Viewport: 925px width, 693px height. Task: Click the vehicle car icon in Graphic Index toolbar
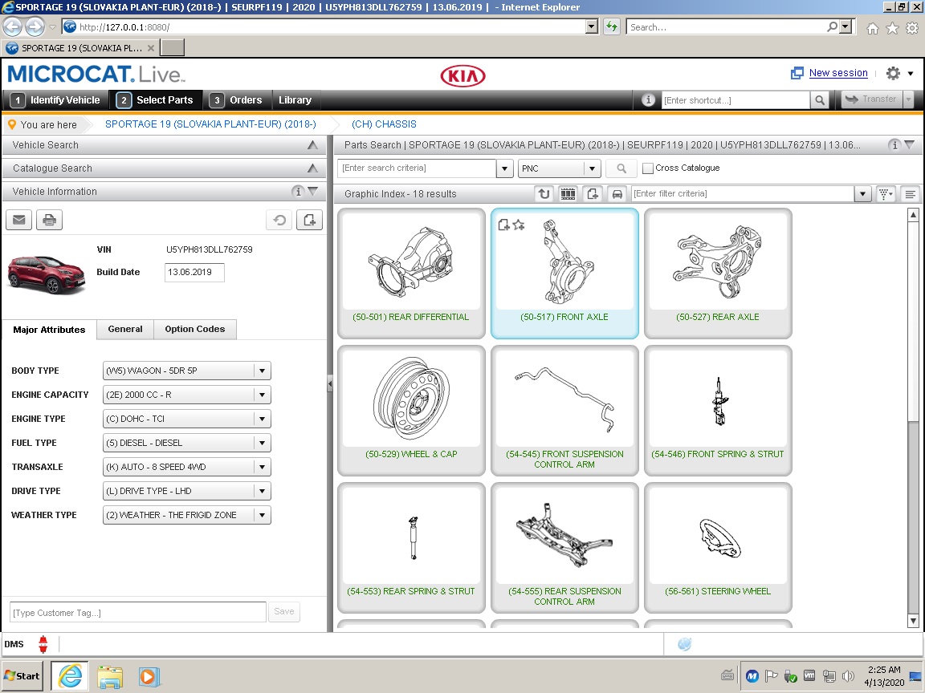[x=617, y=194]
